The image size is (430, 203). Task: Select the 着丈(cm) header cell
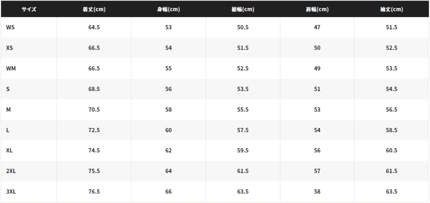tap(94, 9)
